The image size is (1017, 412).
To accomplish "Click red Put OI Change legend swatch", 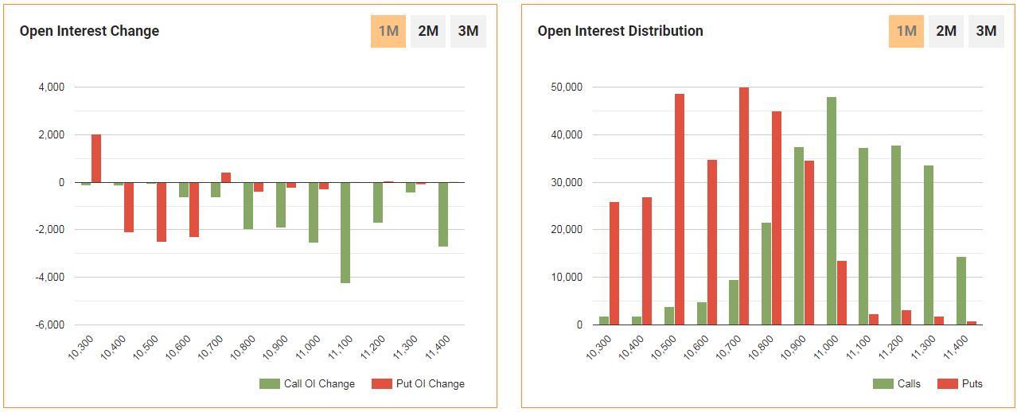I will click(382, 383).
